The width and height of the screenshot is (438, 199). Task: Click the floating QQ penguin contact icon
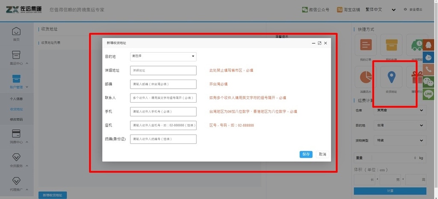(429, 45)
